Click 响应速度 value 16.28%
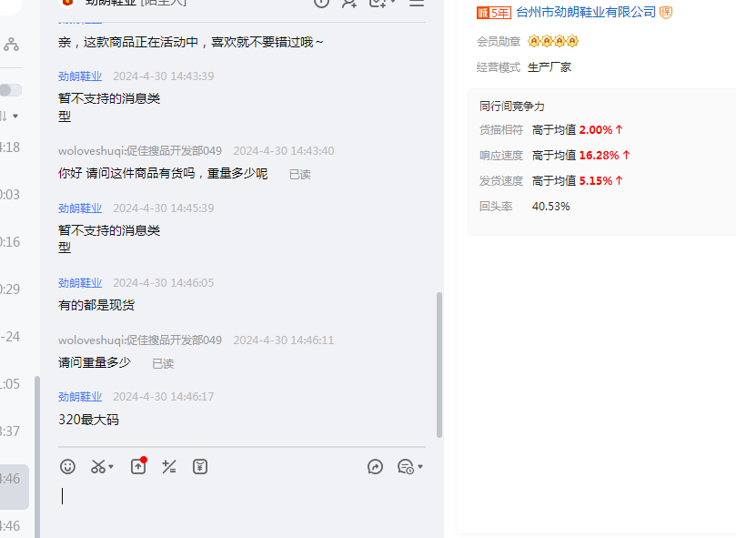Image resolution: width=736 pixels, height=538 pixels. click(x=599, y=155)
